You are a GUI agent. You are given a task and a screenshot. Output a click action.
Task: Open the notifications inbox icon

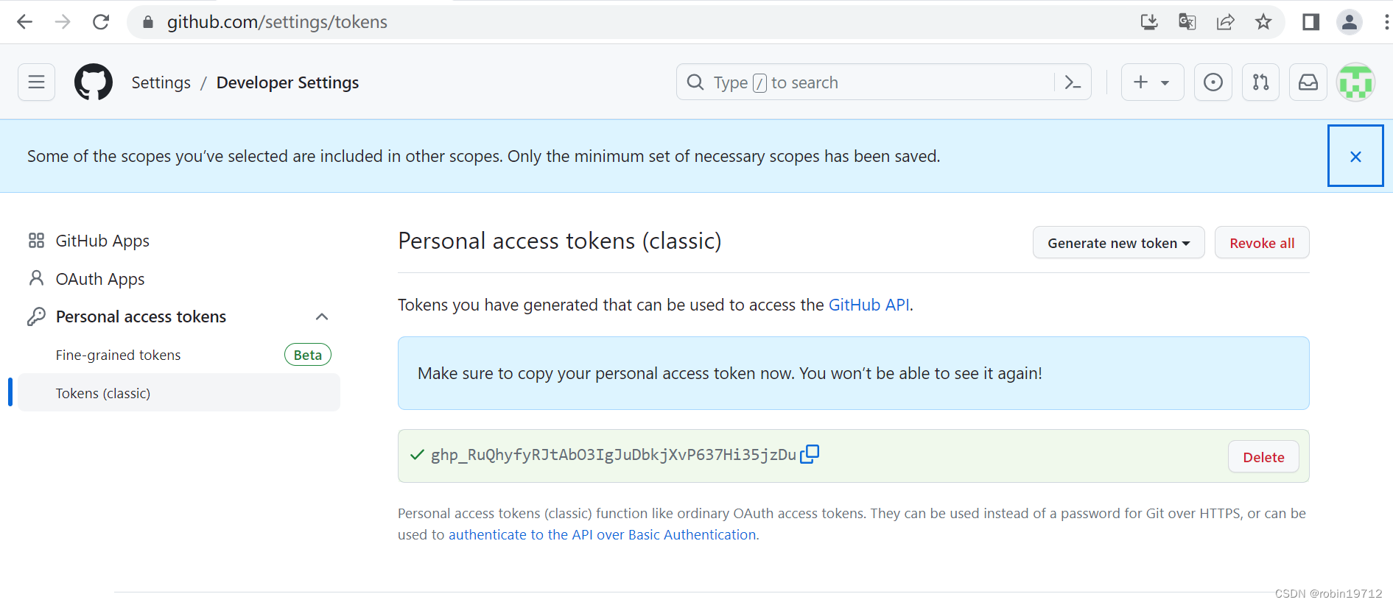1308,82
